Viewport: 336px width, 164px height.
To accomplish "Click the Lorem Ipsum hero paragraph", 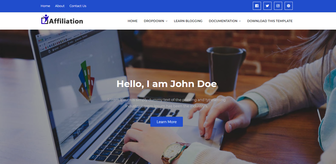I will (x=166, y=103).
